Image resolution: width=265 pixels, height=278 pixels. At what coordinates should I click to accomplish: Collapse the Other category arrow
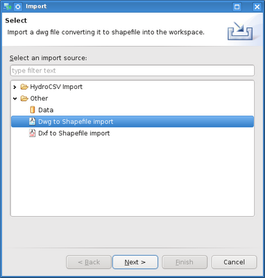15,99
